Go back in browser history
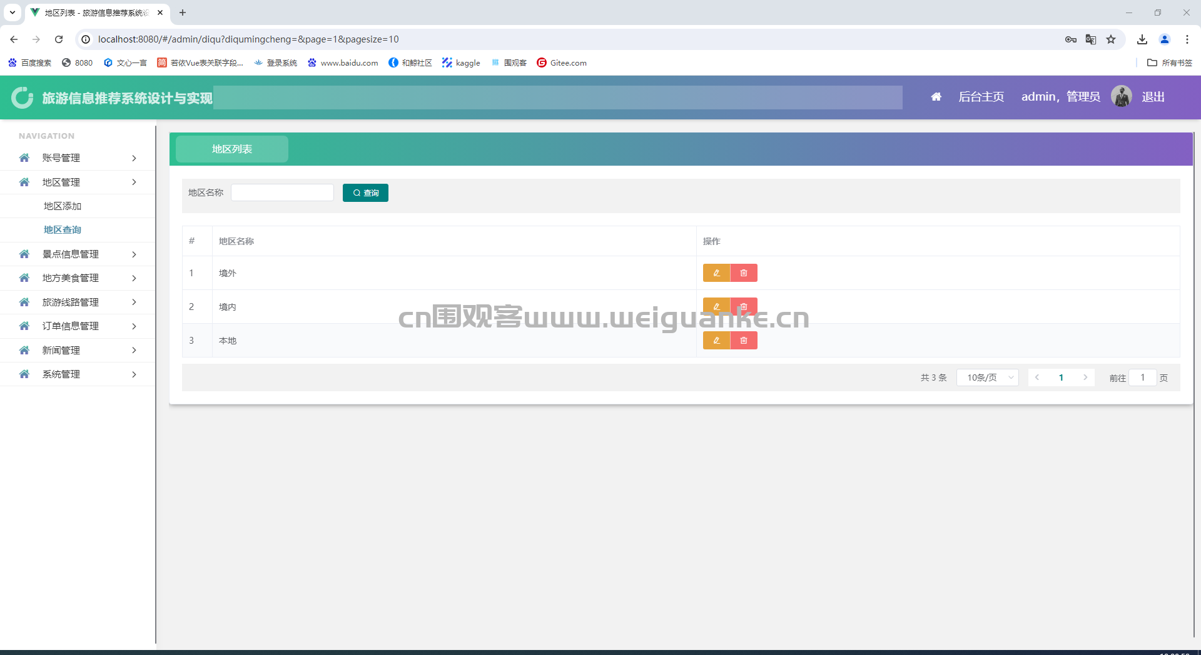This screenshot has width=1201, height=655. point(14,39)
